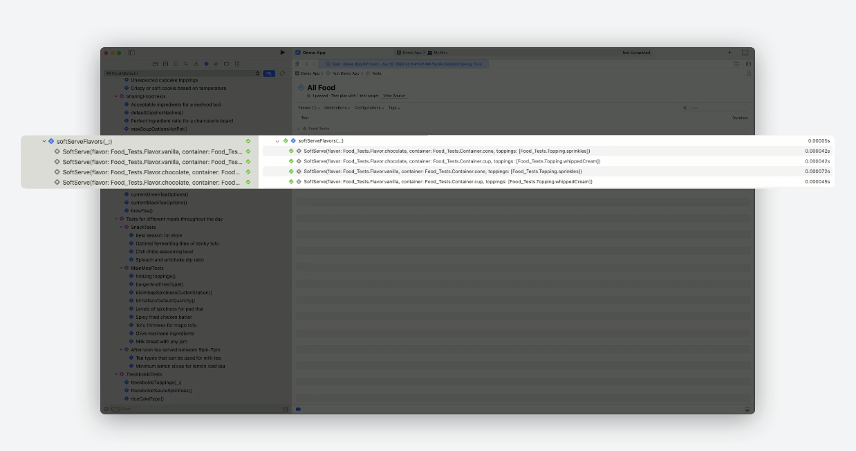Collapse Tests for different meals group

click(x=116, y=219)
